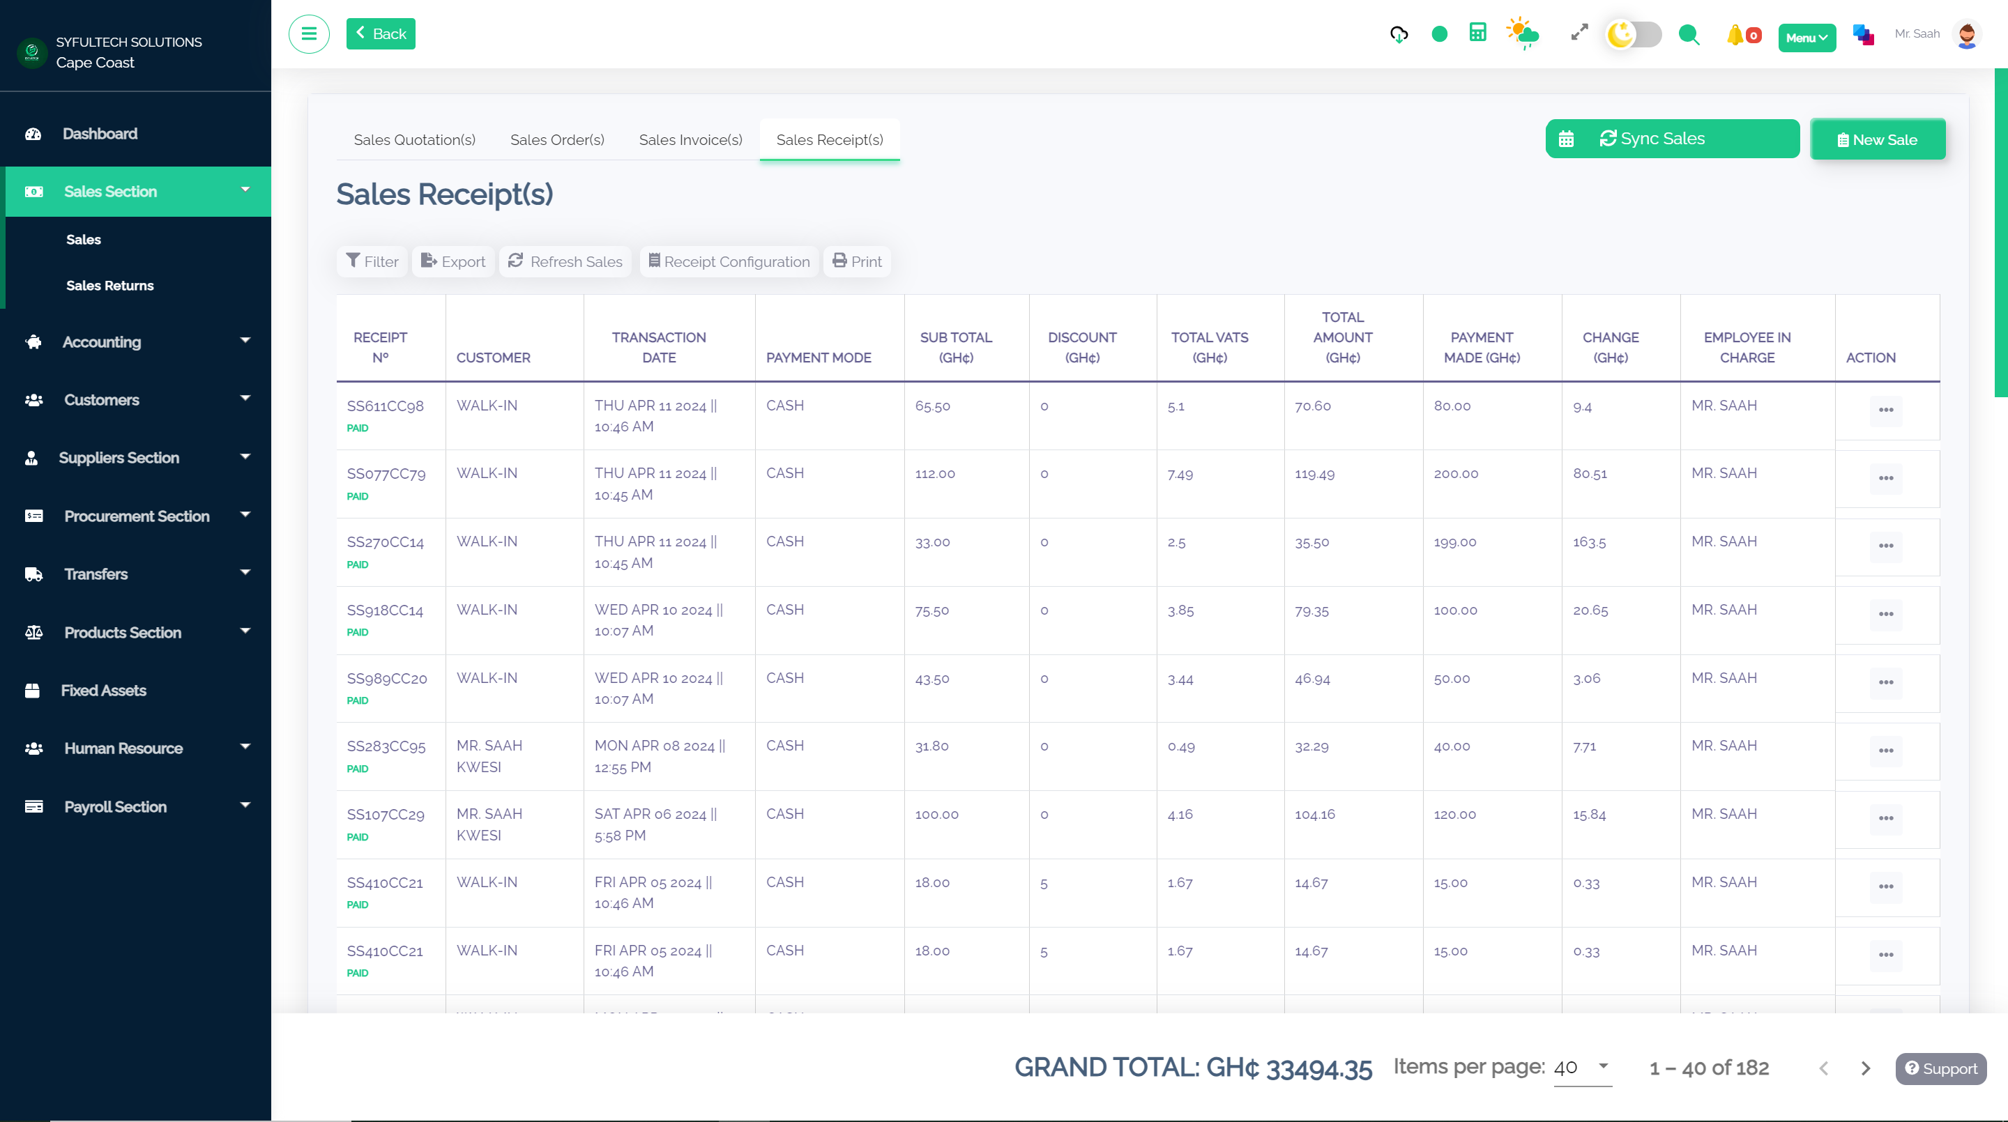The image size is (2008, 1122).
Task: Collapse the Sales Section sidebar menu
Action: tap(136, 192)
